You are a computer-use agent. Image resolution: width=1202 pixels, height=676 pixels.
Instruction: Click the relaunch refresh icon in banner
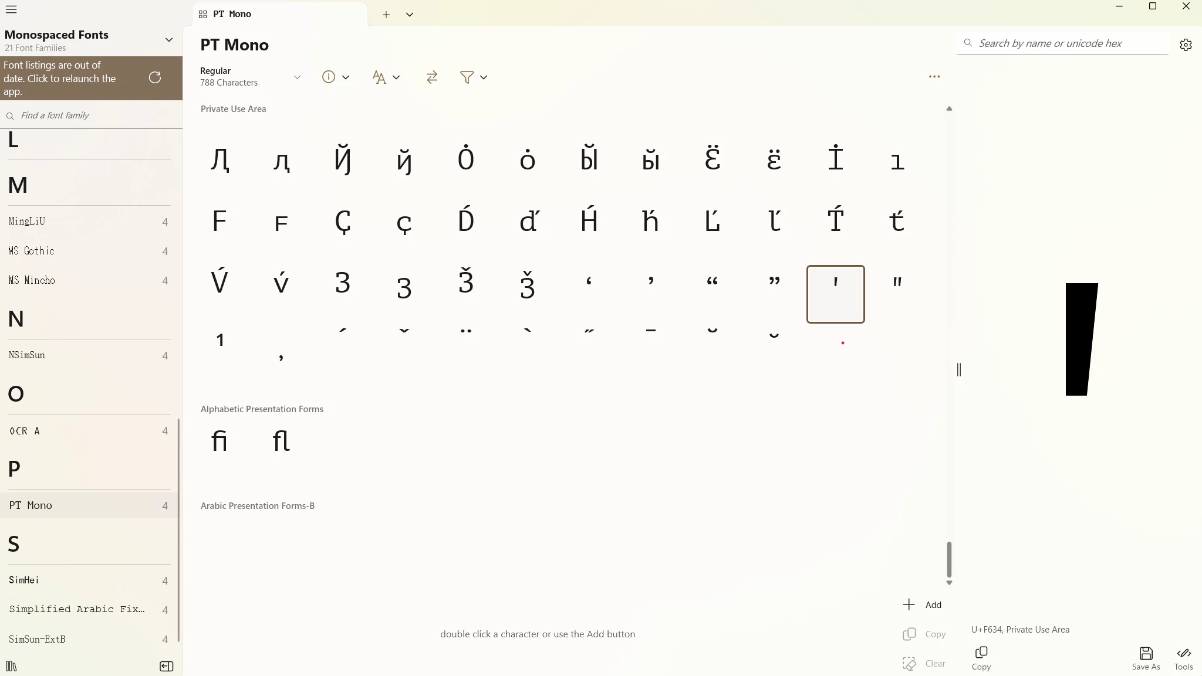155,77
